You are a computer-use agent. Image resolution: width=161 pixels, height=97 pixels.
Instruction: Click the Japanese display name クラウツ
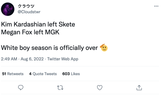tap(26, 6)
